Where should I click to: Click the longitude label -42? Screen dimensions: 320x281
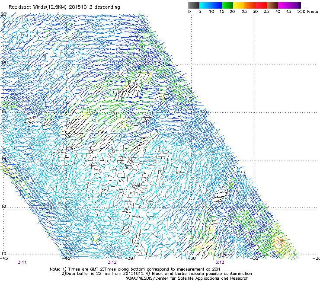tap(66, 259)
